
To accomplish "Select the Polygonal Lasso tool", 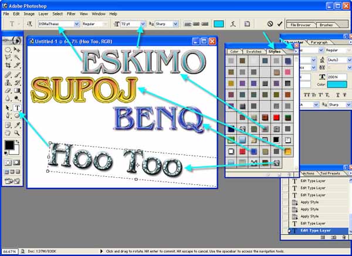I will point(8,58).
